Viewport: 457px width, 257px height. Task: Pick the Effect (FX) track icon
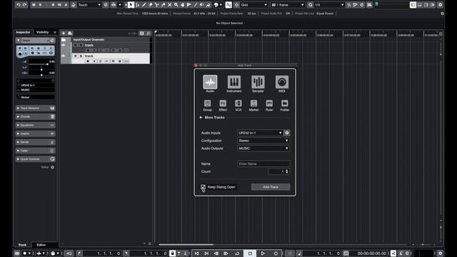click(223, 104)
